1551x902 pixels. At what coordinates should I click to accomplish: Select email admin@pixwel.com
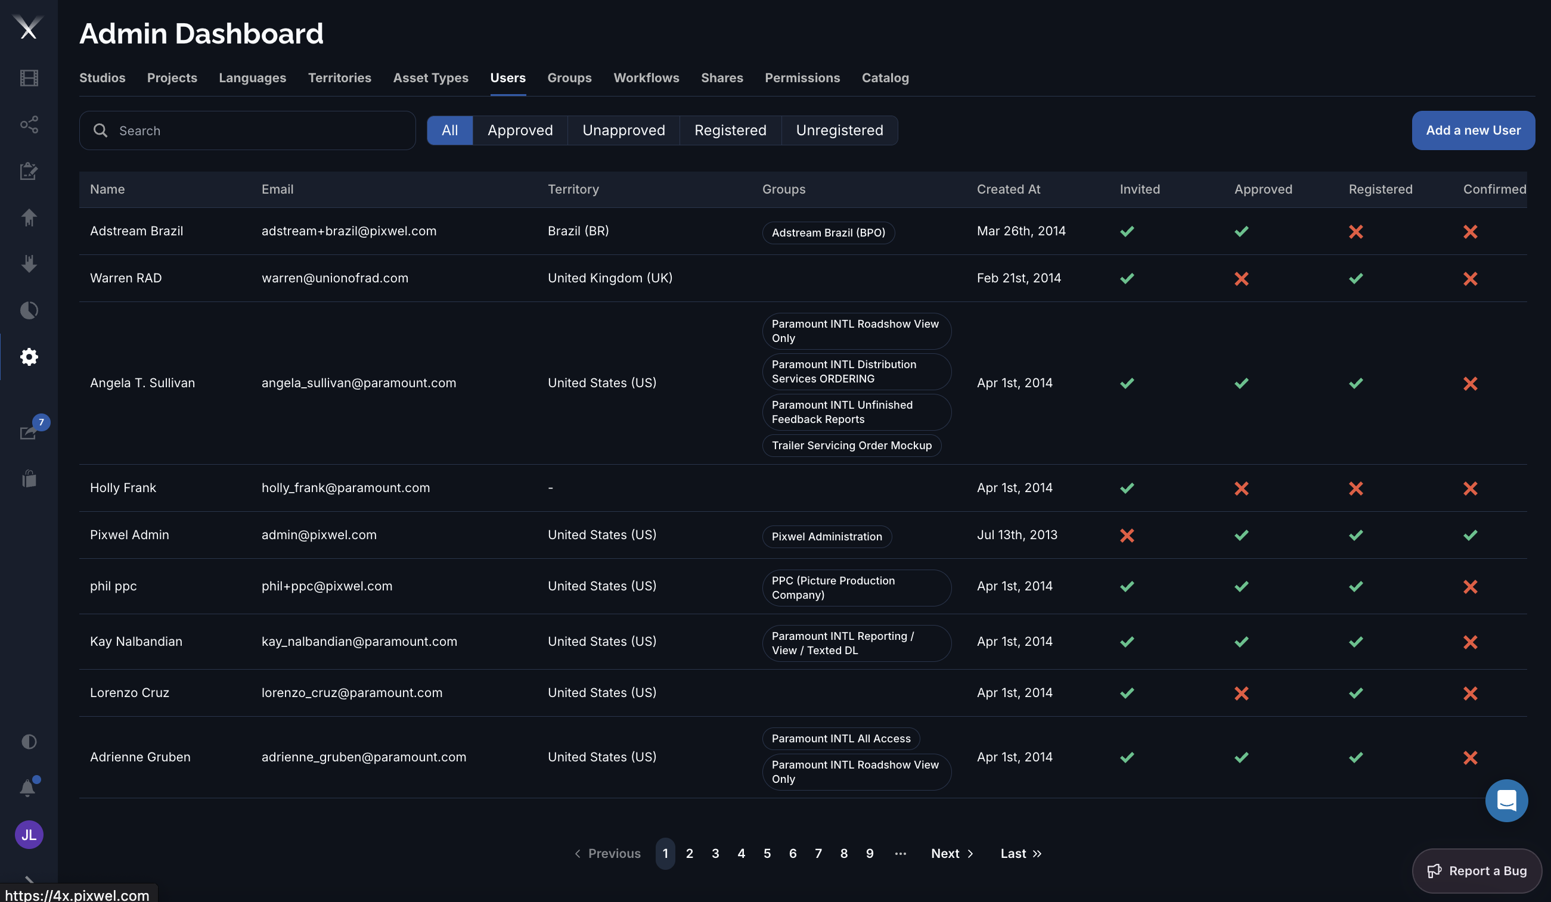(x=319, y=535)
